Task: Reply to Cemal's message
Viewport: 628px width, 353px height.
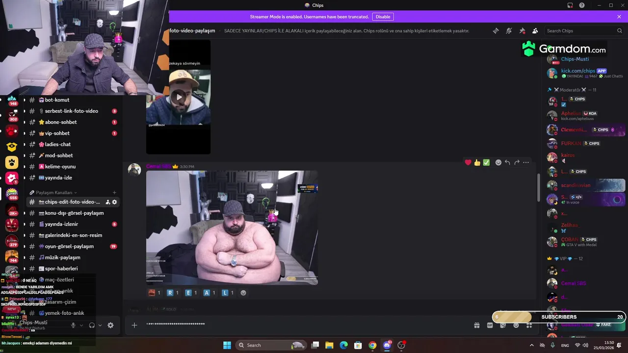Action: (507, 162)
